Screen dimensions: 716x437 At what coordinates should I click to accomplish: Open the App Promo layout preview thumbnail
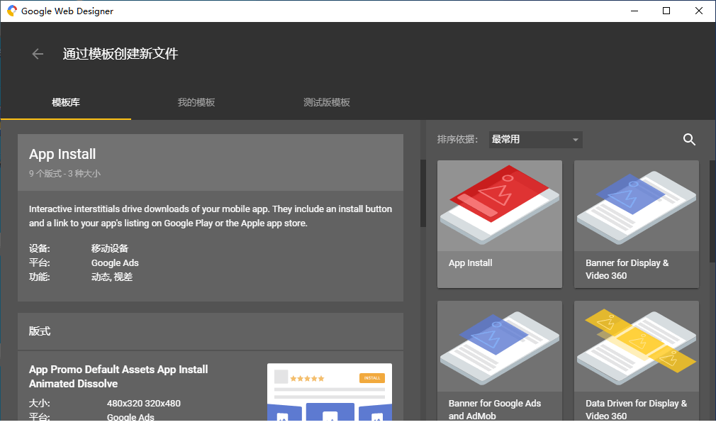click(x=329, y=392)
